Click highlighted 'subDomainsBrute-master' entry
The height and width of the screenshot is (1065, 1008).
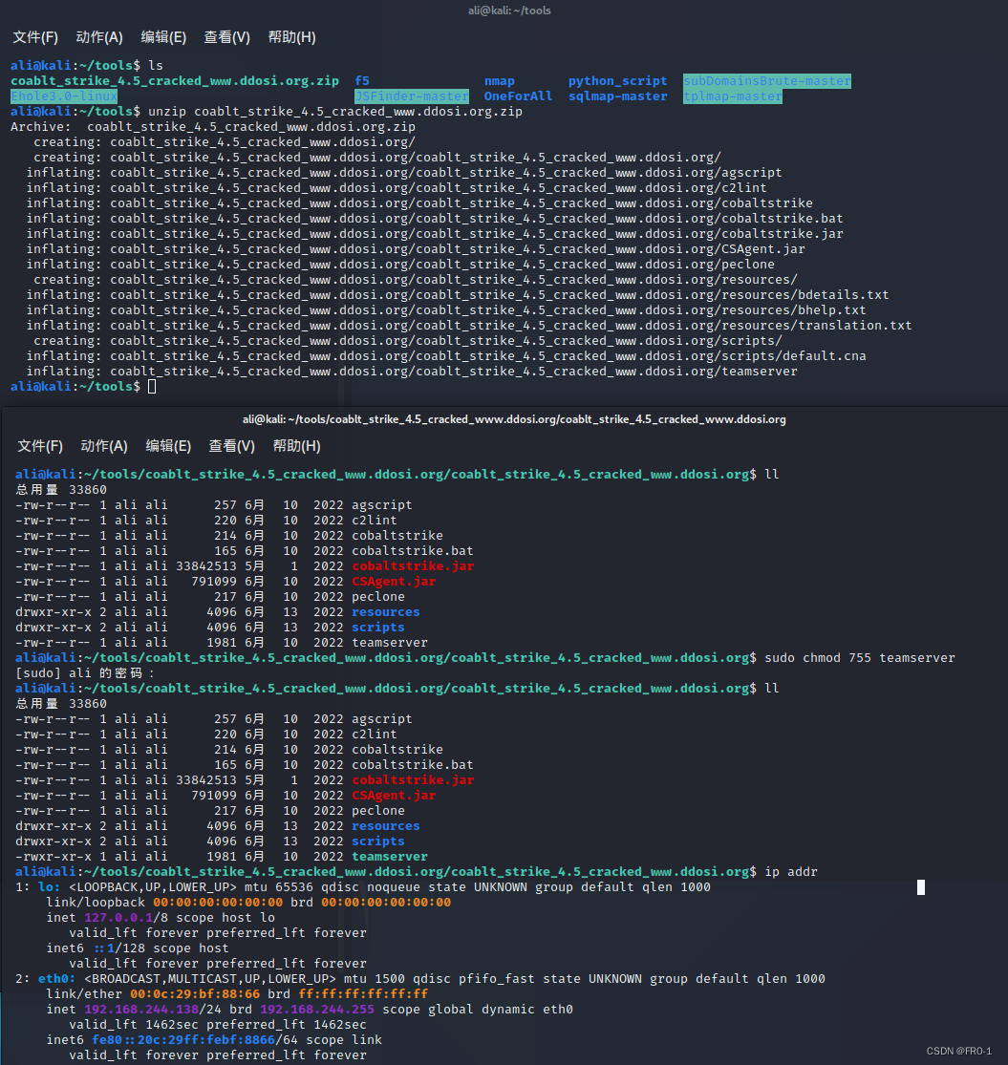click(767, 81)
